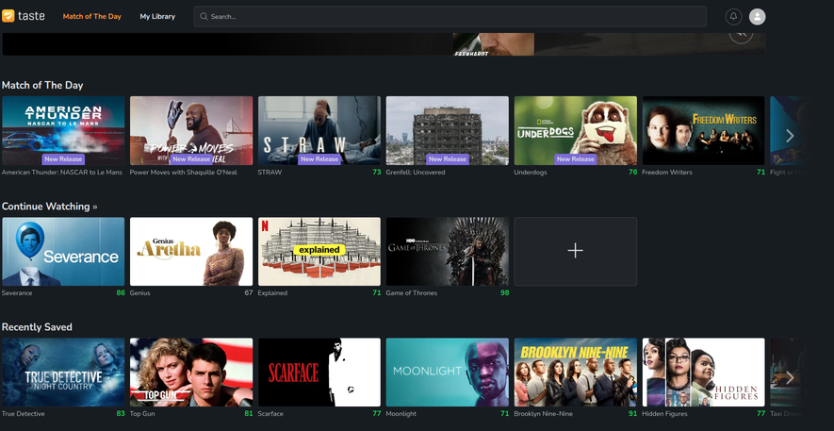Click the magnifier icon in search bar

pyautogui.click(x=204, y=17)
